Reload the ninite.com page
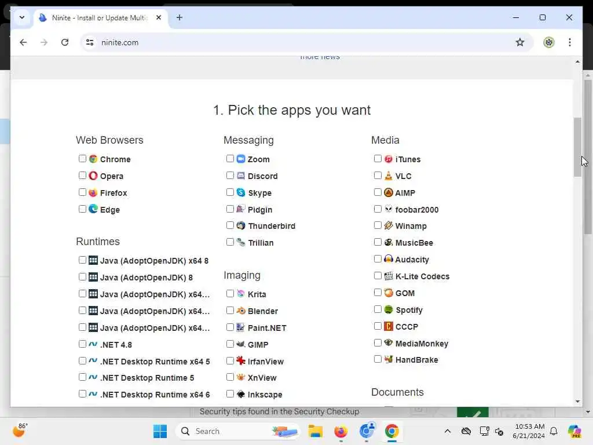 click(x=65, y=42)
